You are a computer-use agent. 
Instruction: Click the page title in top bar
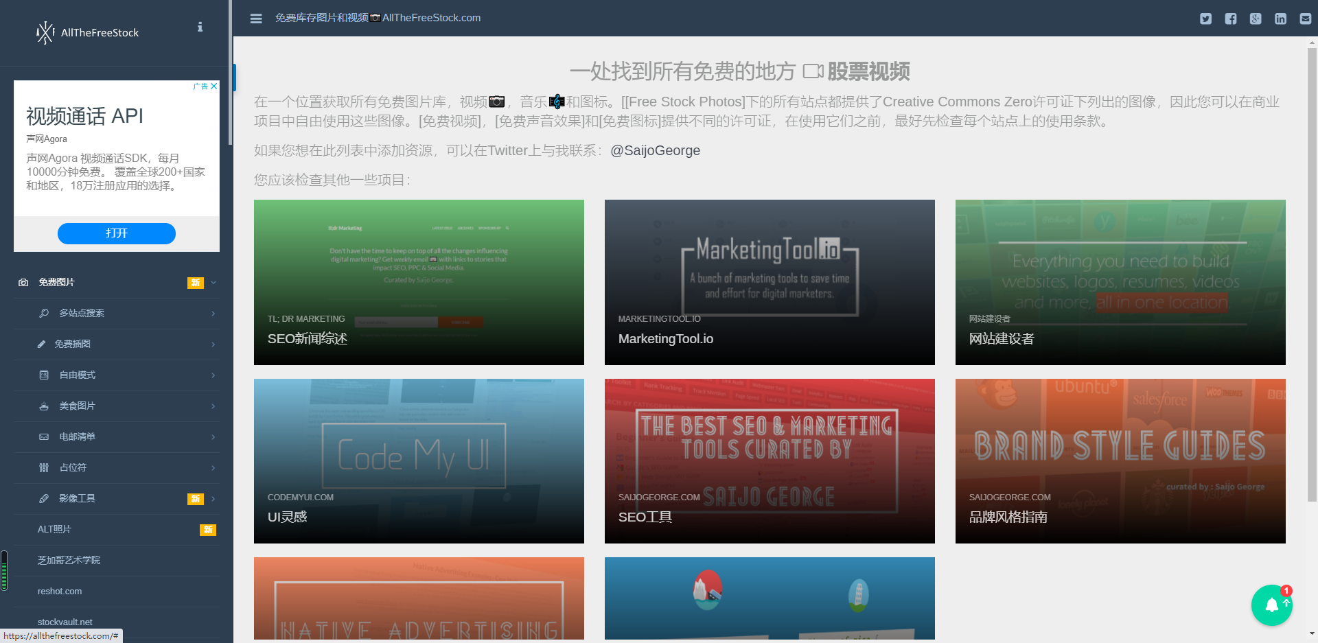coord(378,18)
